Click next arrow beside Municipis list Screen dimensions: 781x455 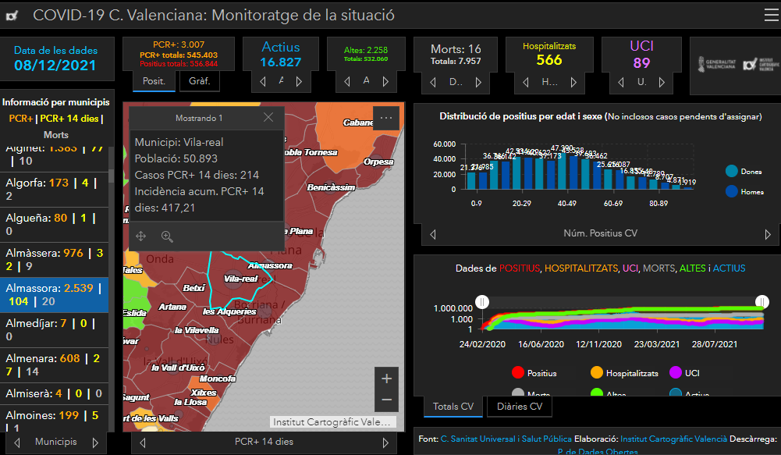96,443
